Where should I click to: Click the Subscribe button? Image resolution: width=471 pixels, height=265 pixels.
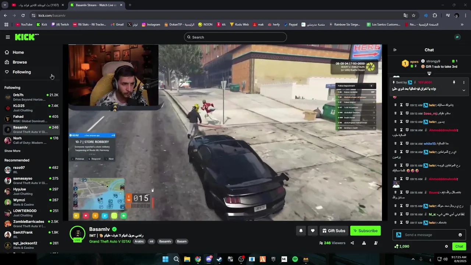pyautogui.click(x=365, y=231)
